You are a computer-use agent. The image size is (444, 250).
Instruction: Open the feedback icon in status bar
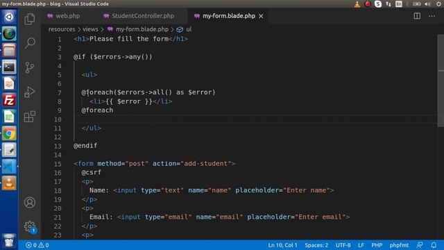click(x=420, y=245)
